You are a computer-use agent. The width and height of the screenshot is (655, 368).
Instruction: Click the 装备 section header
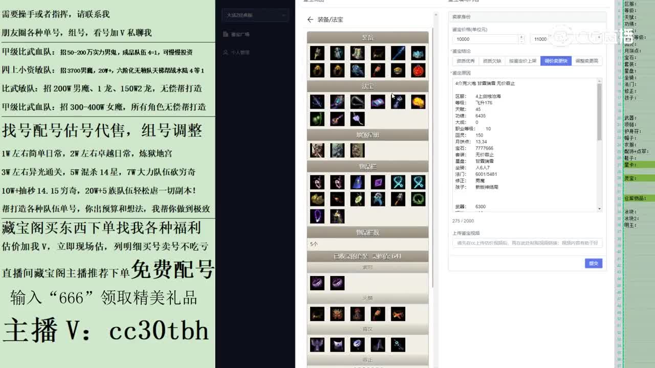pos(367,38)
